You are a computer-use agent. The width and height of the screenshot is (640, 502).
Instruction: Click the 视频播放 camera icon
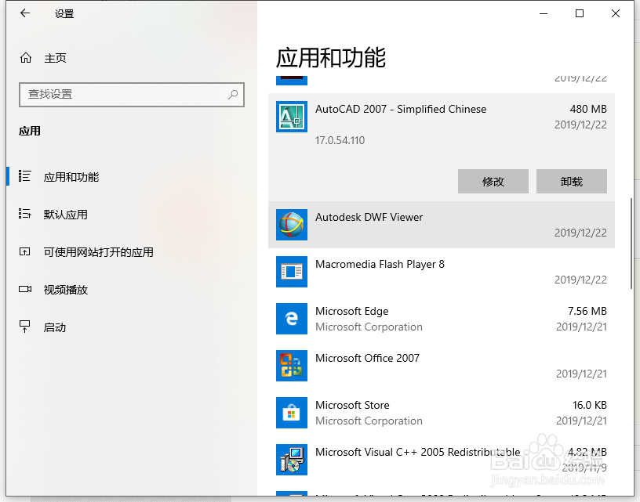click(25, 289)
